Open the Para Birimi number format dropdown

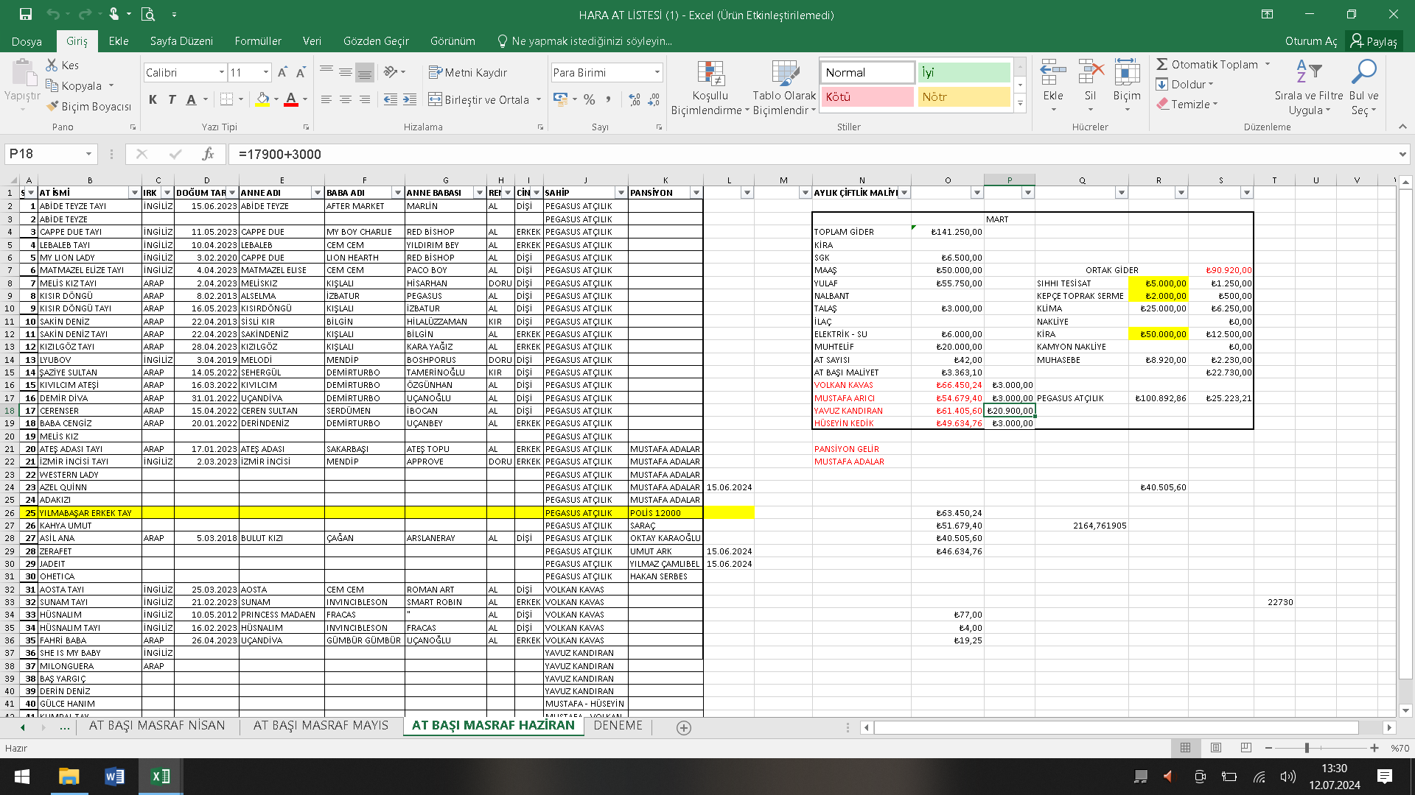(657, 72)
